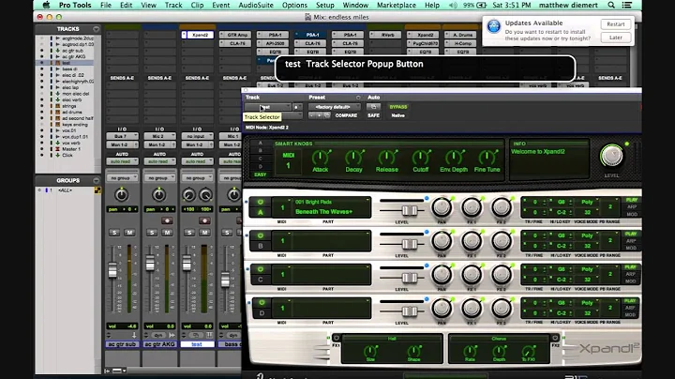Click part A Pan knob
Viewport: 675px width, 379px height.
pos(442,207)
